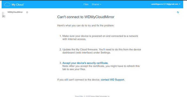Follow the Accept your device's security certificate link
Screen dimensions: 187x97
coord(85,63)
